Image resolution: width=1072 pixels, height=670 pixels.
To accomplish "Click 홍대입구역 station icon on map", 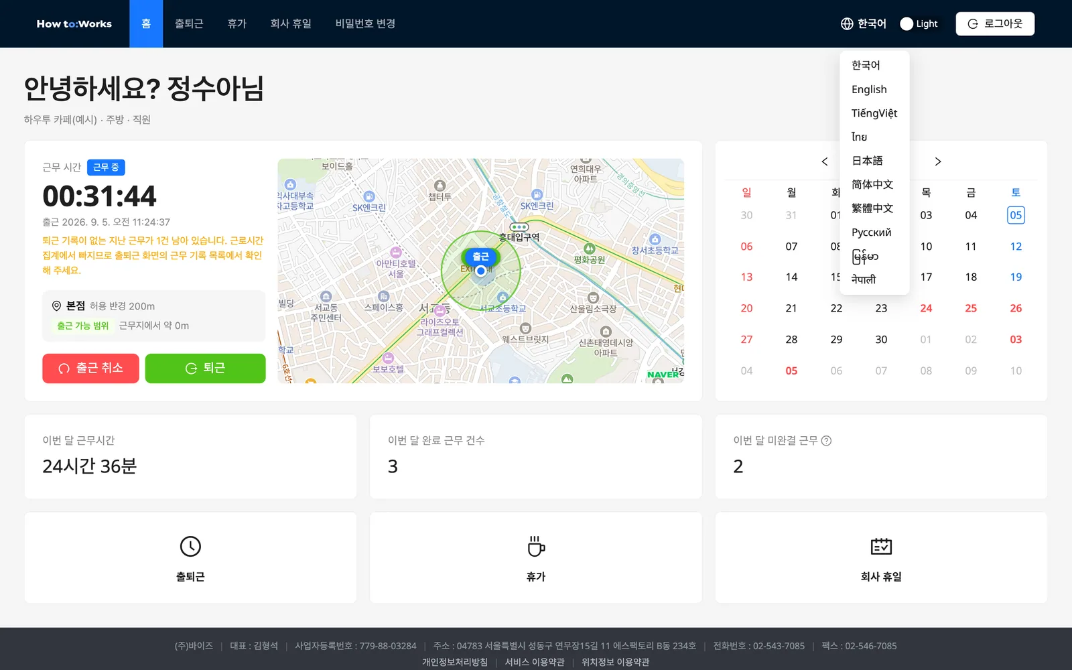I will 519,227.
